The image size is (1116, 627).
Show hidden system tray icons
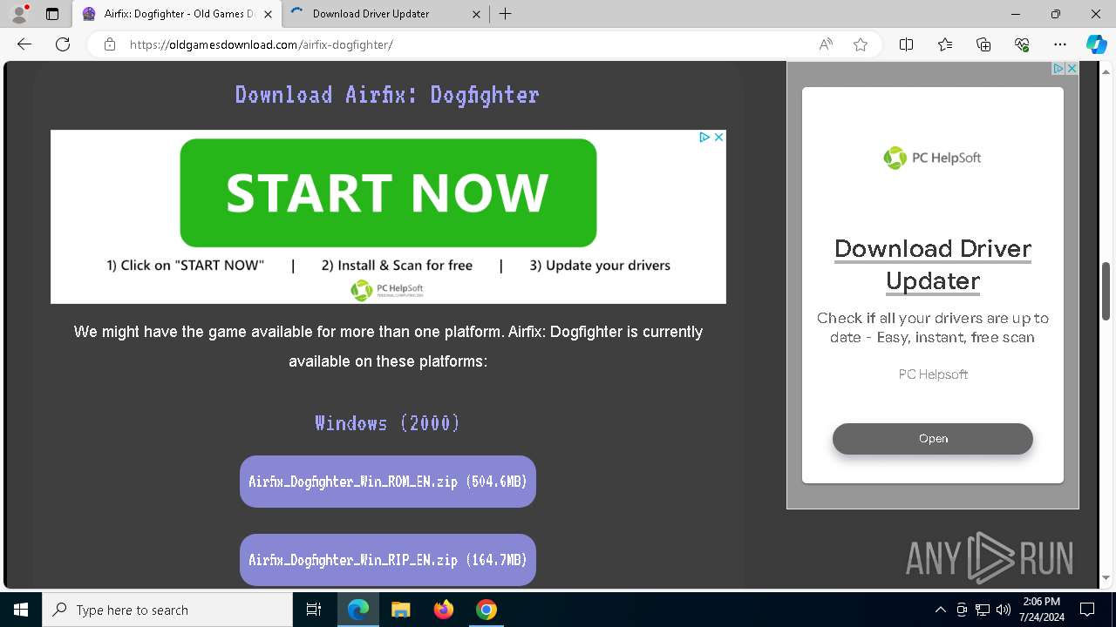click(x=940, y=610)
